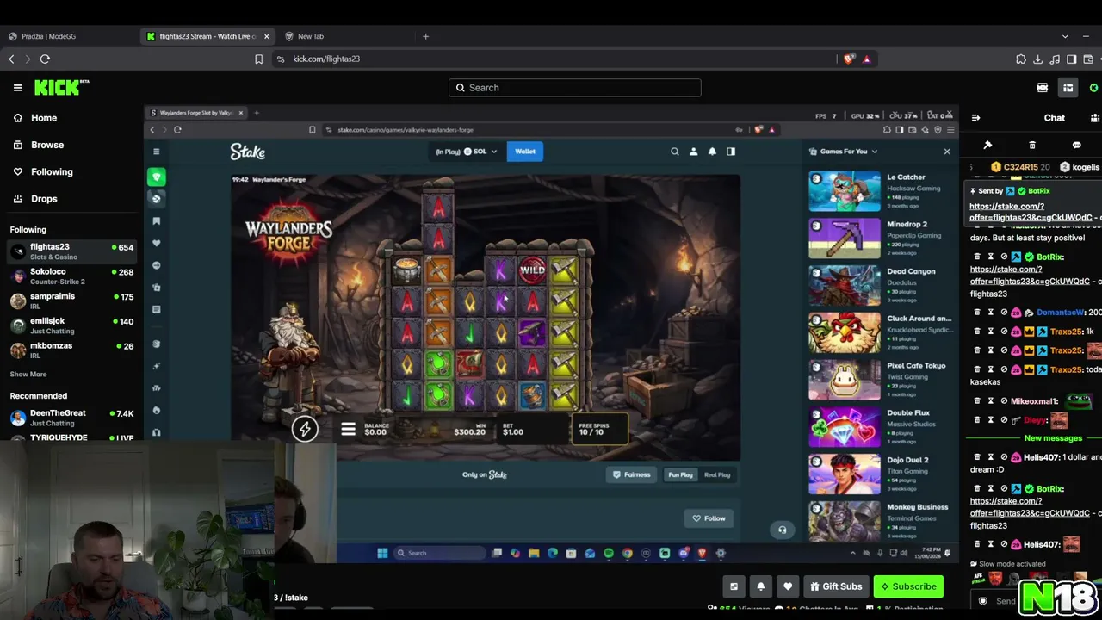Delete Mikeoxma11's chat message
1102x620 pixels.
pos(977,401)
